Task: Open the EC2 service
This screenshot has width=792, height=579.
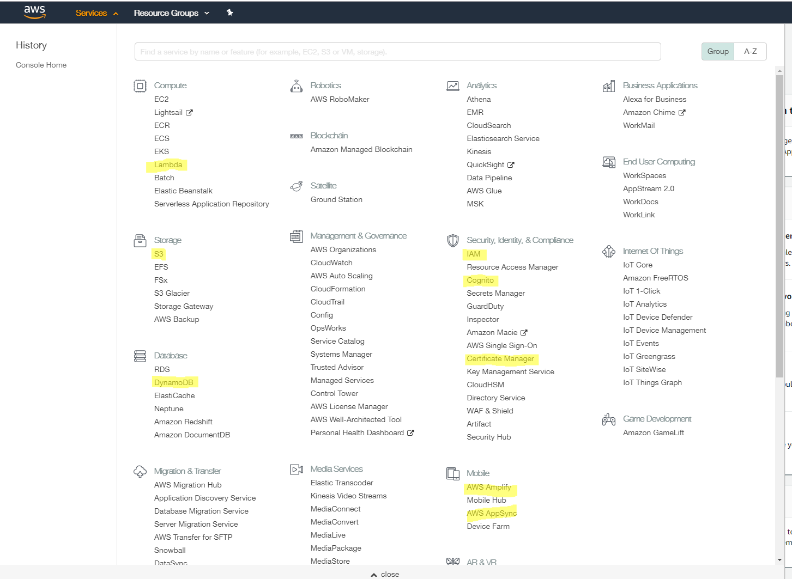Action: click(161, 100)
